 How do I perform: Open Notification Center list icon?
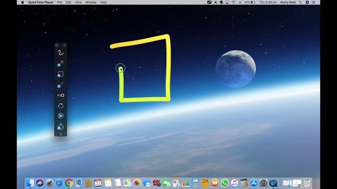click(314, 2)
